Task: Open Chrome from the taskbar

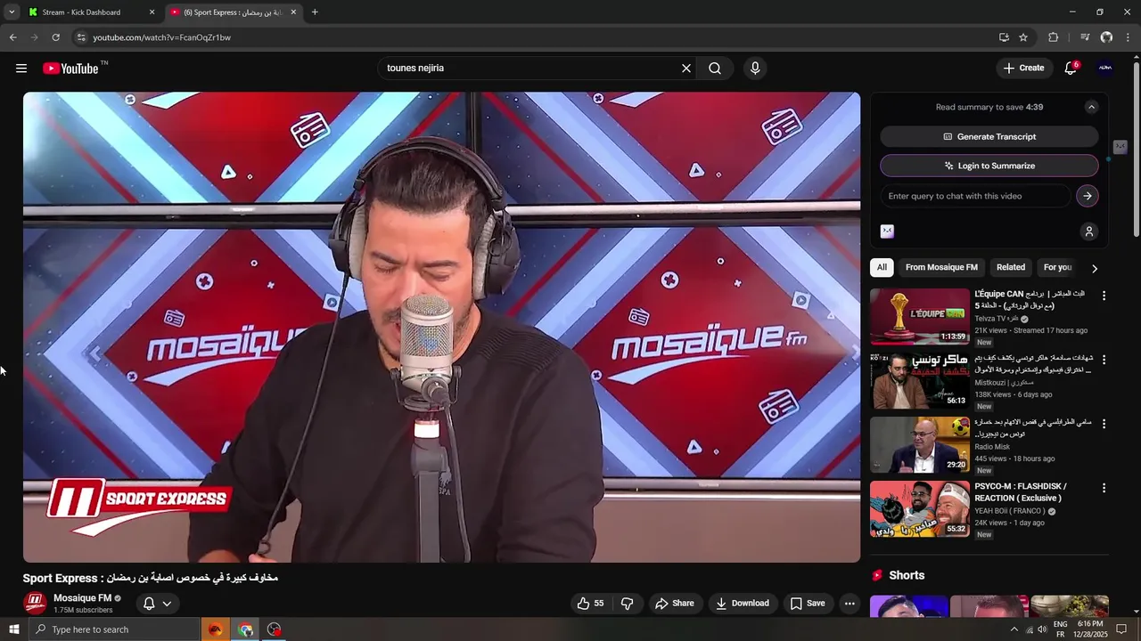Action: pyautogui.click(x=245, y=629)
